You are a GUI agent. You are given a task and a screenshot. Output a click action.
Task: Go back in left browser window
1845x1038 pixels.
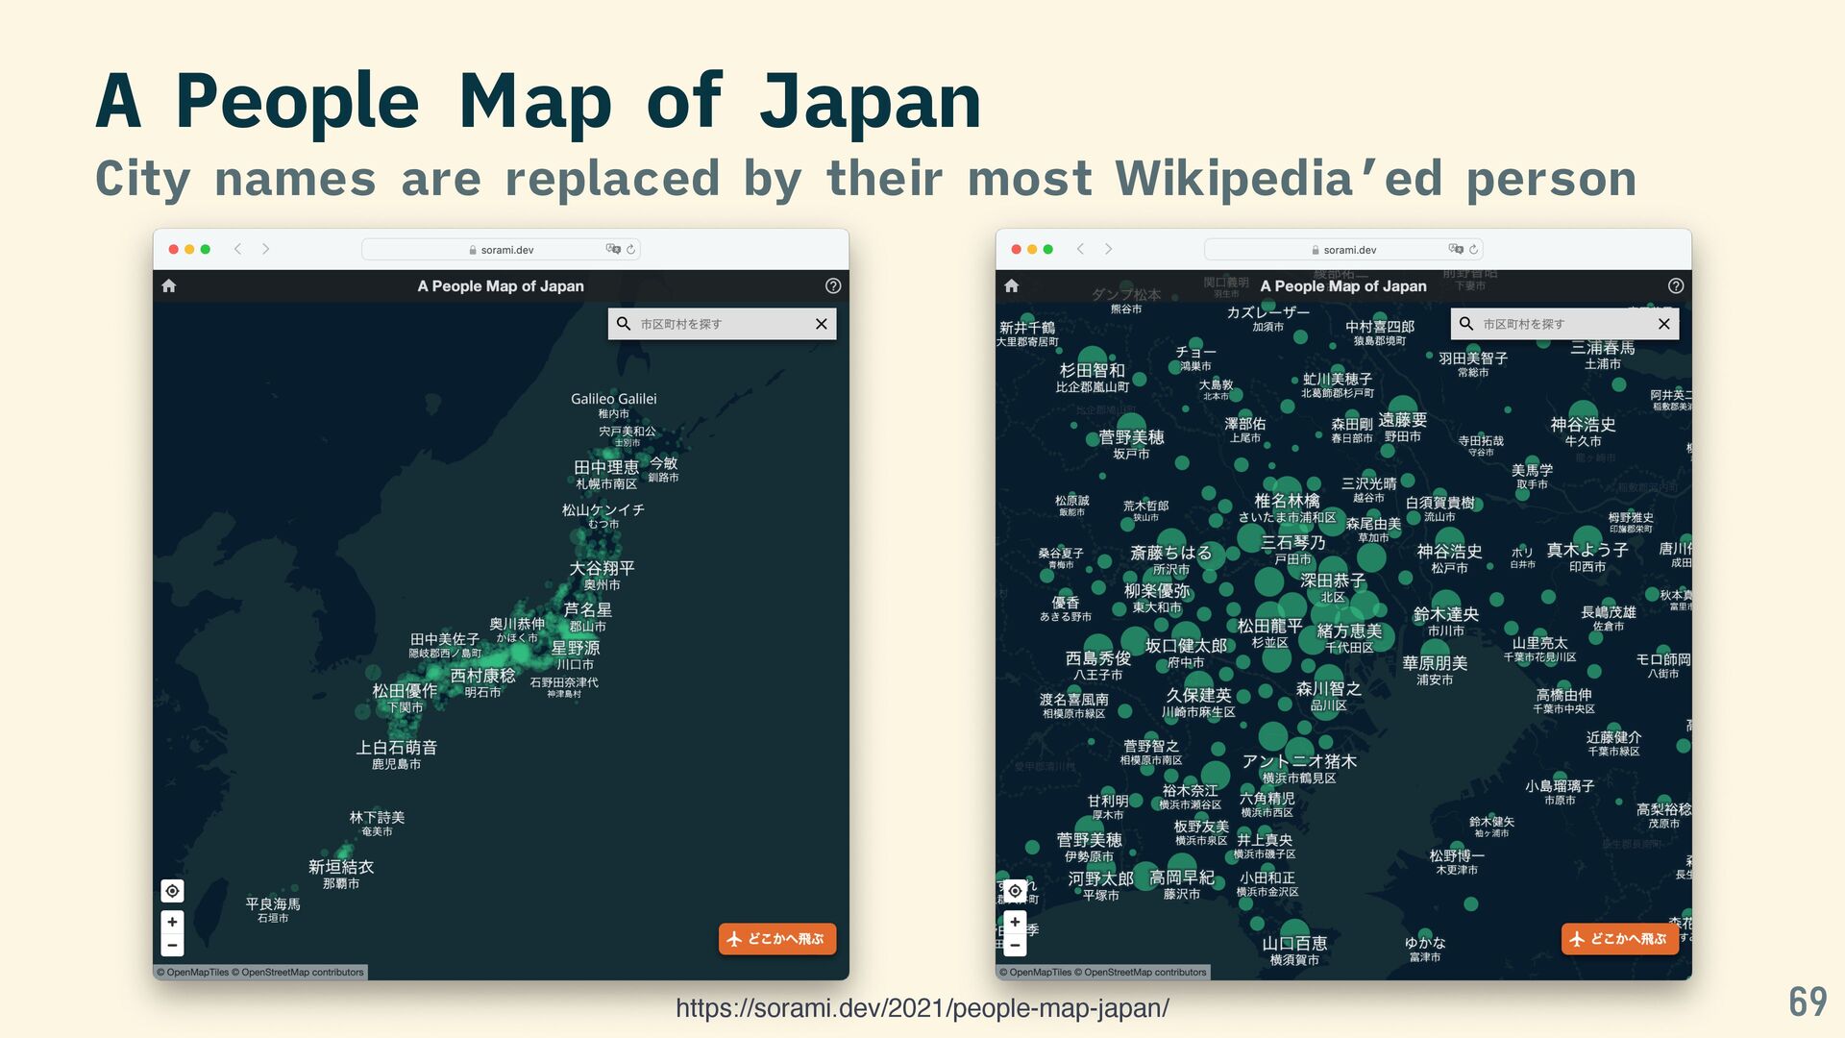pyautogui.click(x=237, y=249)
